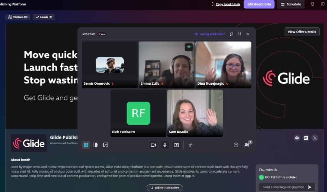This screenshot has height=192, width=327.
Task: Click the trophy icon in the top bar
Action: pyautogui.click(x=312, y=4)
